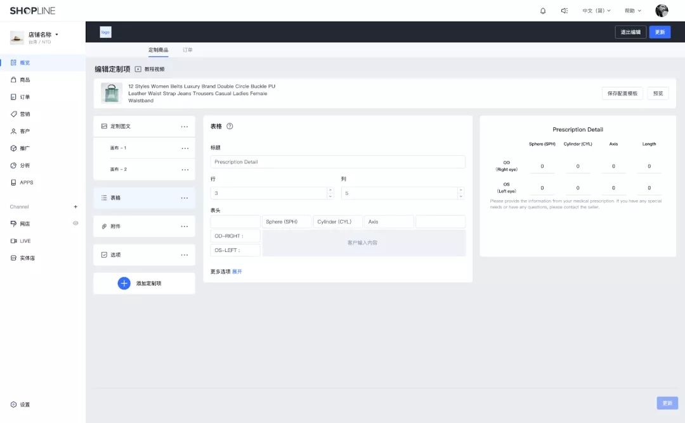Click the 保存配置模板 button
The height and width of the screenshot is (423, 685).
[x=622, y=93]
